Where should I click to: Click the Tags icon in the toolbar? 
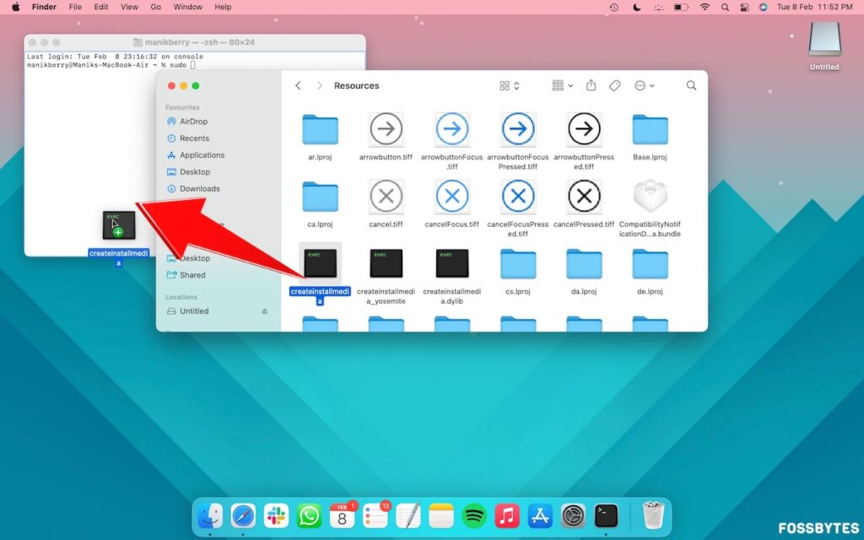pyautogui.click(x=614, y=85)
